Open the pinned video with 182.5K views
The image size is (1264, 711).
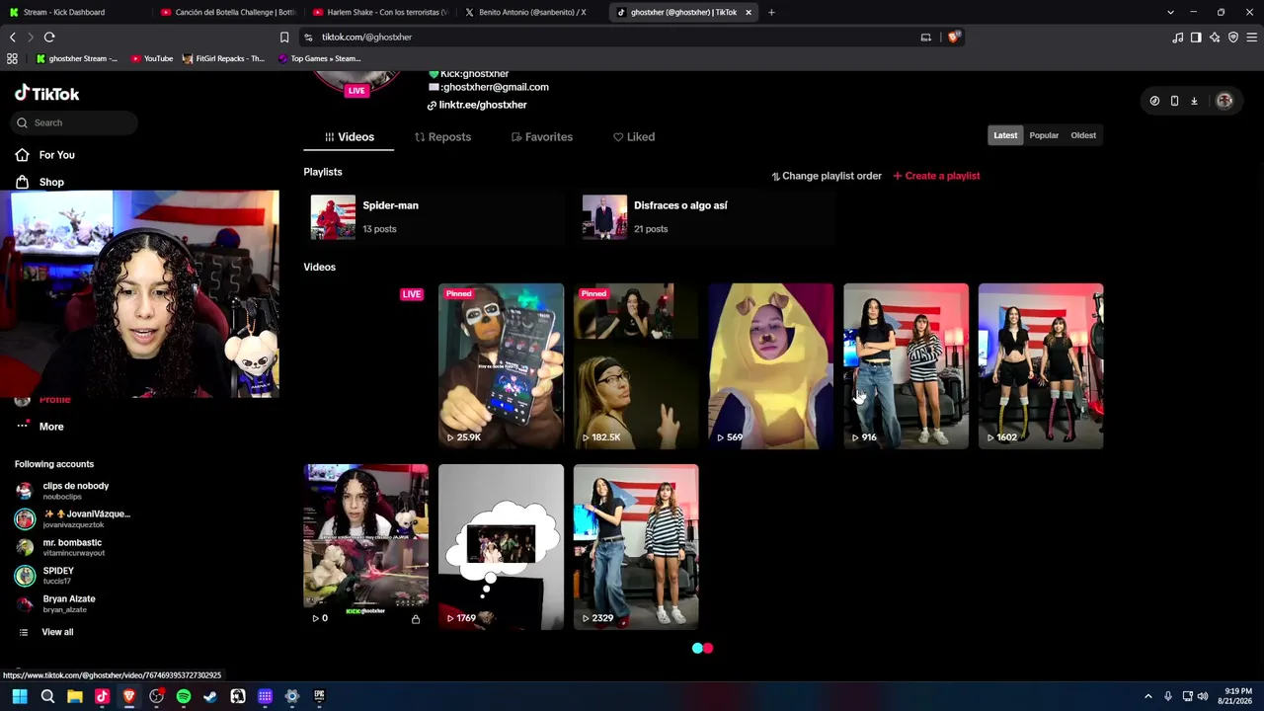(636, 366)
